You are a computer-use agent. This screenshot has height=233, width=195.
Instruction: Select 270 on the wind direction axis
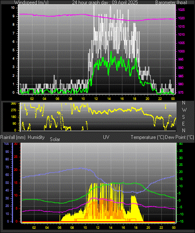click(x=13, y=110)
